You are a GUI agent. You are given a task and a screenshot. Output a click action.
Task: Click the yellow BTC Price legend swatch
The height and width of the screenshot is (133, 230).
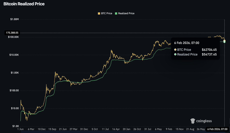(x=99, y=14)
